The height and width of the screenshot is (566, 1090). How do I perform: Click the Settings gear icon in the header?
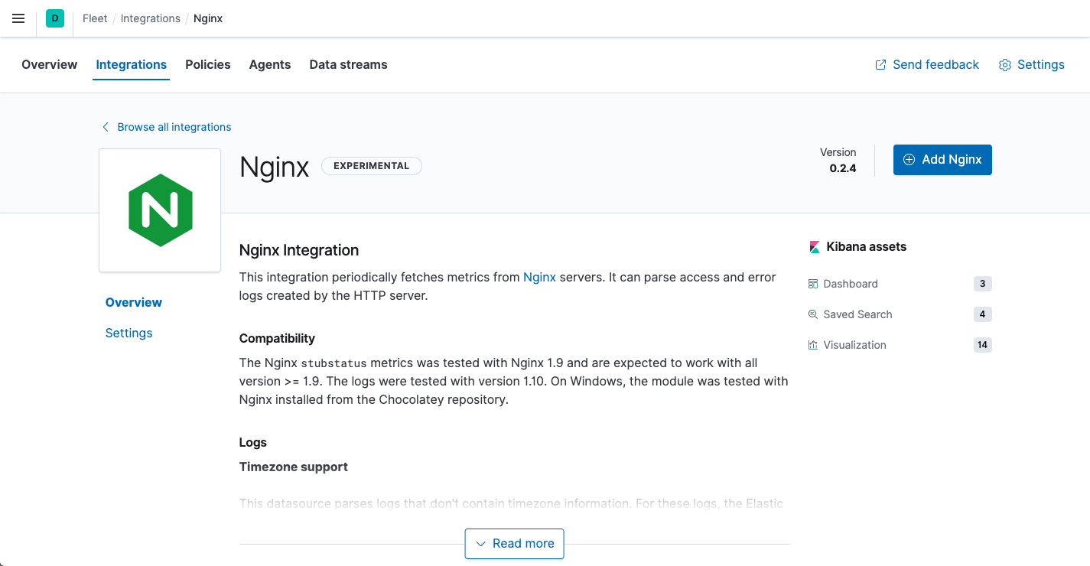click(1004, 65)
